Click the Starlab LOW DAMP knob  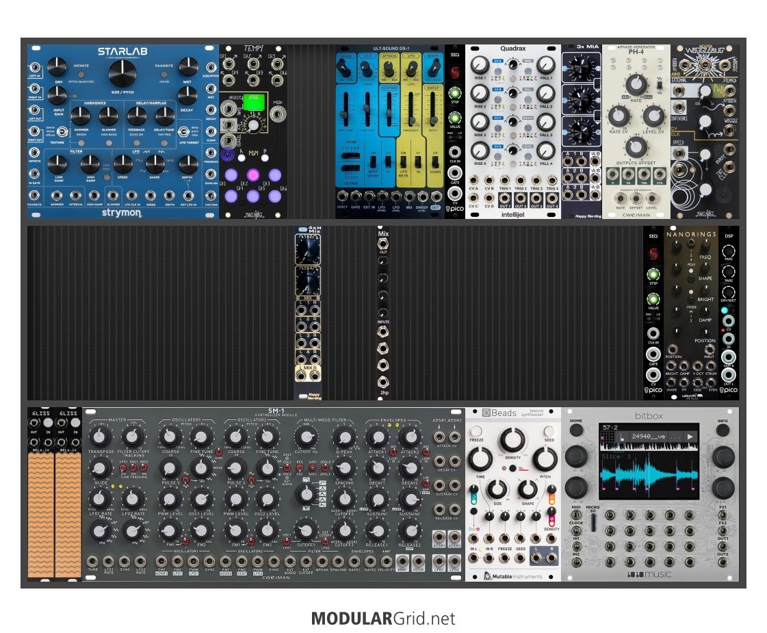click(57, 164)
